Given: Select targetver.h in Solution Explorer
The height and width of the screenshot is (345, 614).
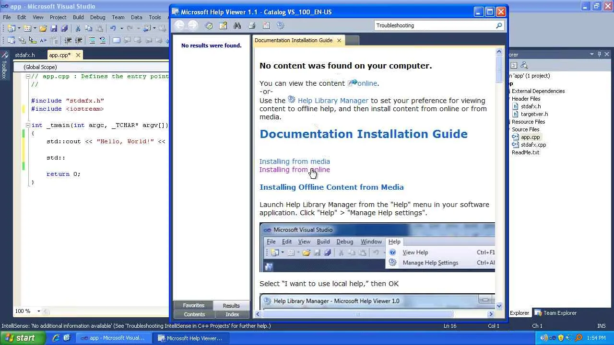Looking at the screenshot, I should [x=534, y=114].
